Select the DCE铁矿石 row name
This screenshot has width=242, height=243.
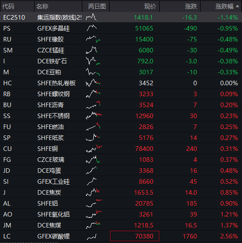click(52, 61)
